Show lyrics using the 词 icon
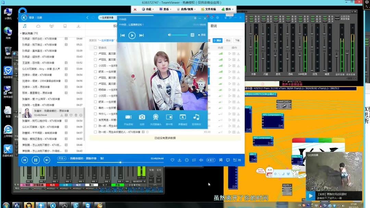 (221, 160)
